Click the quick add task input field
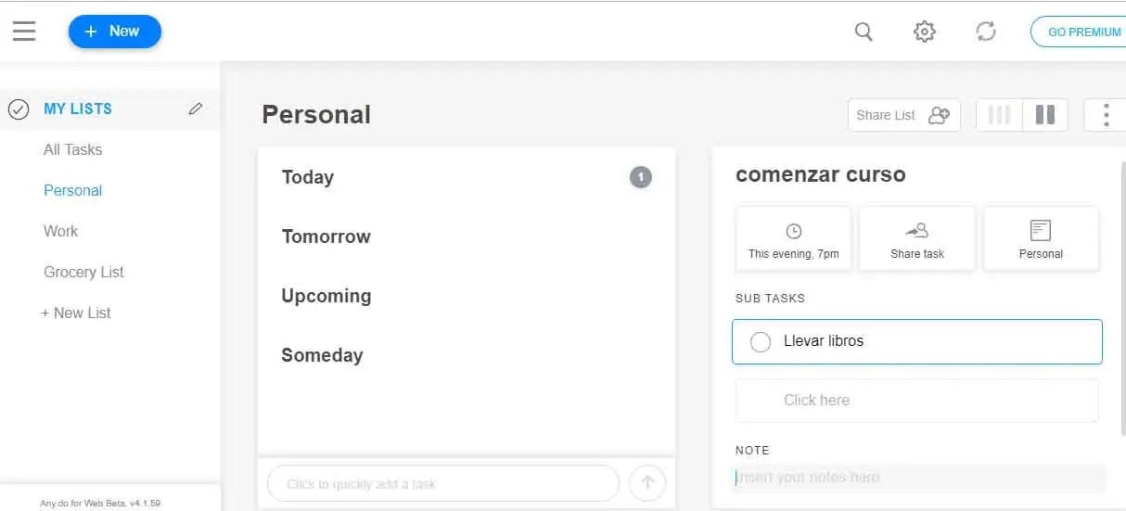Image resolution: width=1126 pixels, height=511 pixels. click(x=442, y=483)
